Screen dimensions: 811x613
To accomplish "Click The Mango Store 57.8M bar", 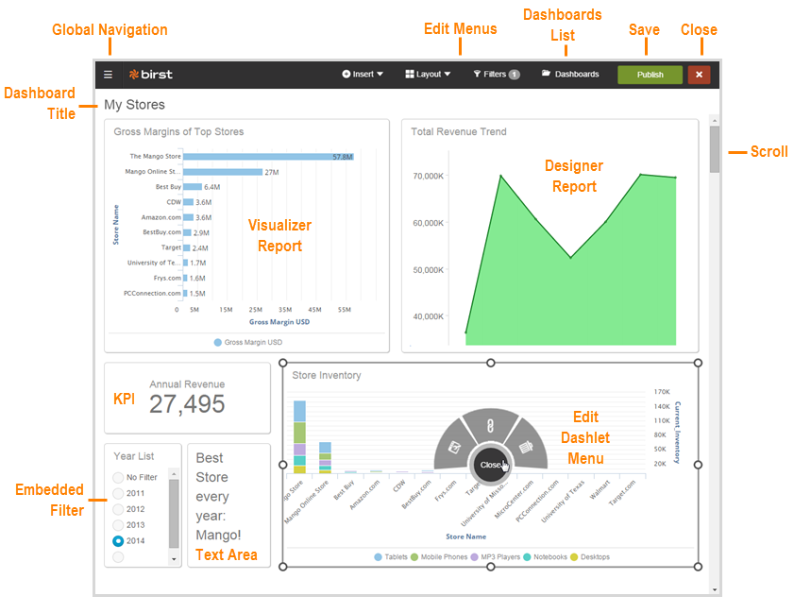I will tap(268, 156).
